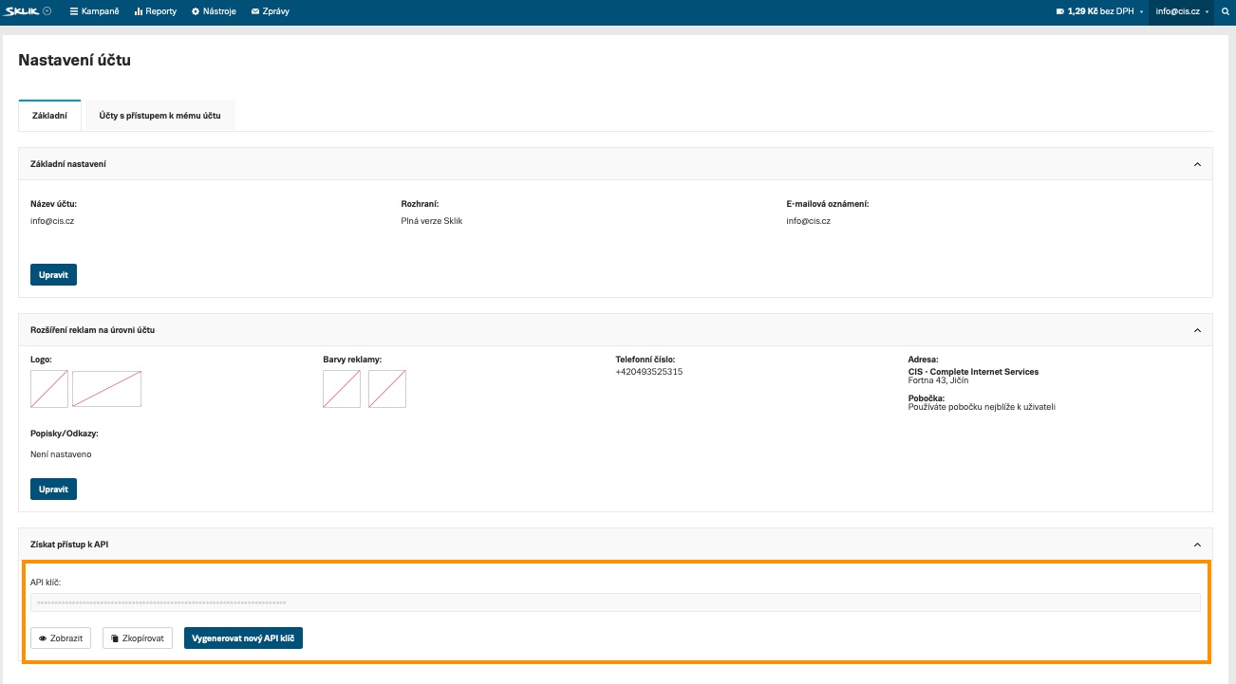Click Vygenerovat nový API klíč

pyautogui.click(x=243, y=638)
